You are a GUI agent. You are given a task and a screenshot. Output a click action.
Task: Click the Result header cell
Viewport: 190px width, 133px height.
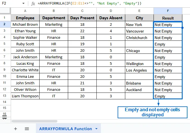168,18
